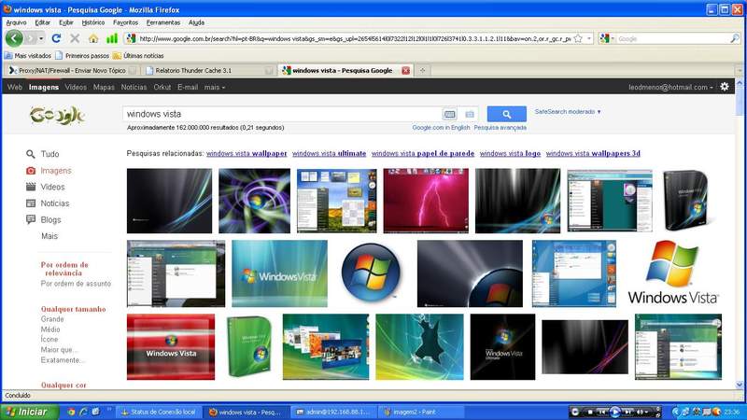Select the Blogs filter in sidebar
This screenshot has width=747, height=420.
(x=50, y=219)
